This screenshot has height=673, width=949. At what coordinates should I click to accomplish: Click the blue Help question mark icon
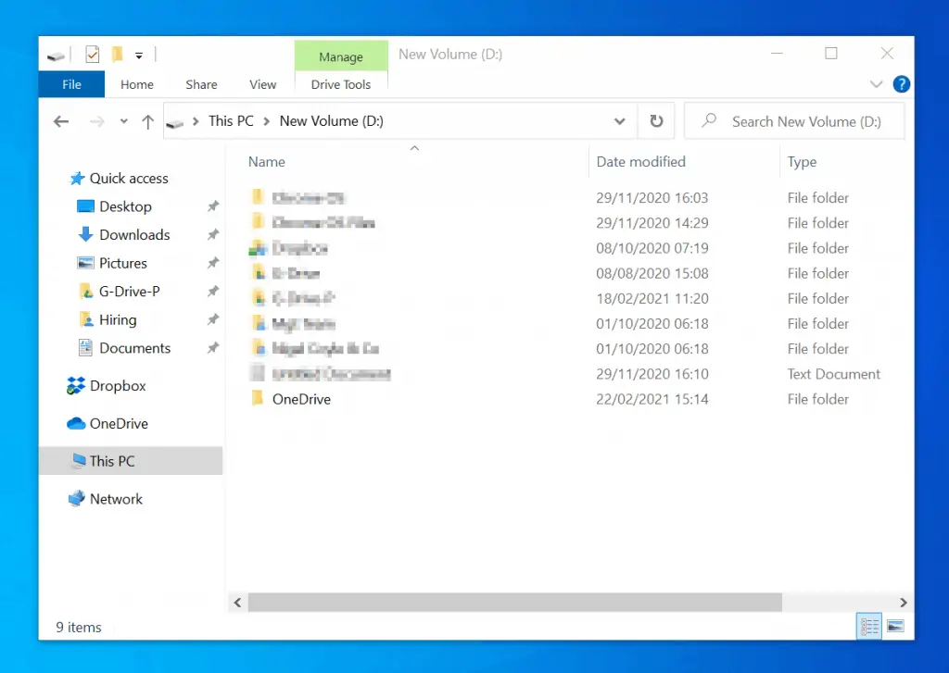point(901,84)
